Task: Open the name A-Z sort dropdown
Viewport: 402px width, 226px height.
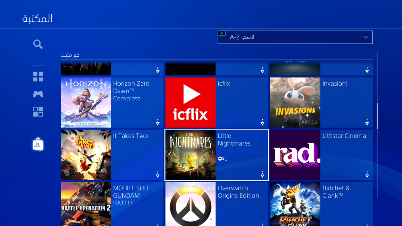Action: click(295, 37)
